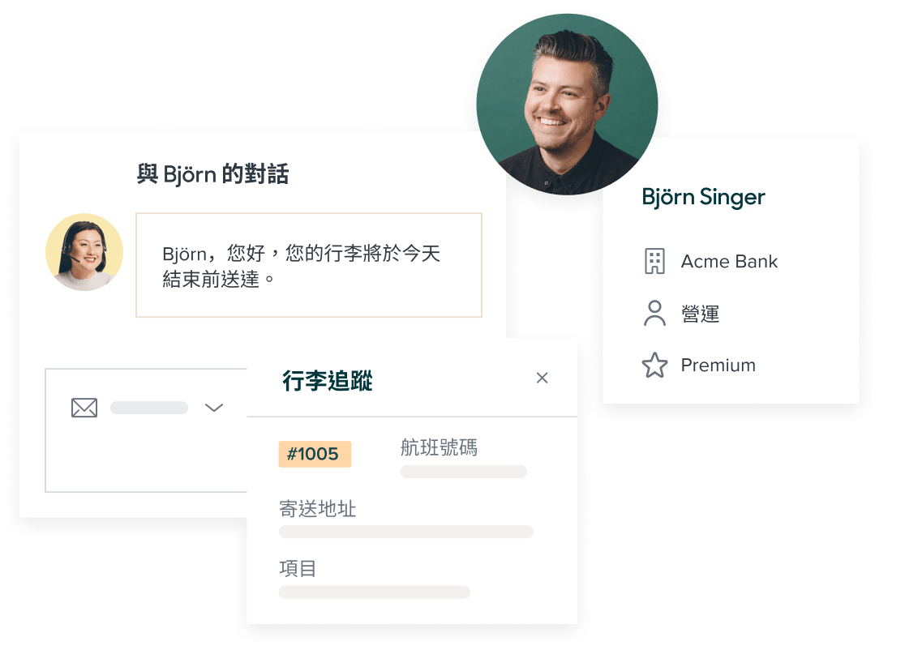Click the envelope email channel icon

[x=84, y=408]
